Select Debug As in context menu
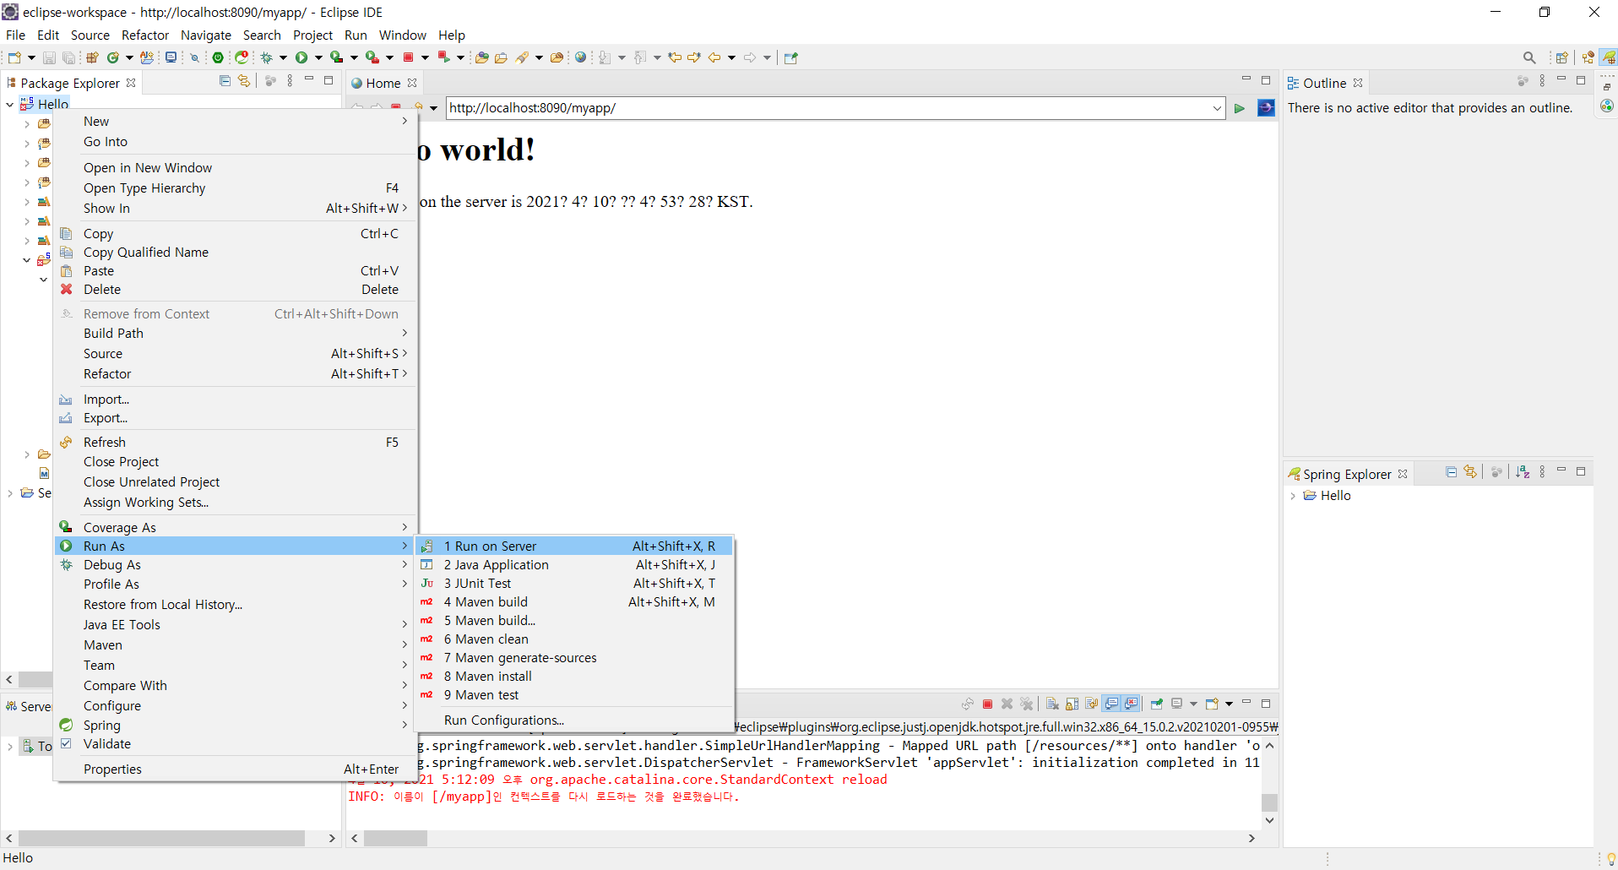1618x870 pixels. [235, 565]
